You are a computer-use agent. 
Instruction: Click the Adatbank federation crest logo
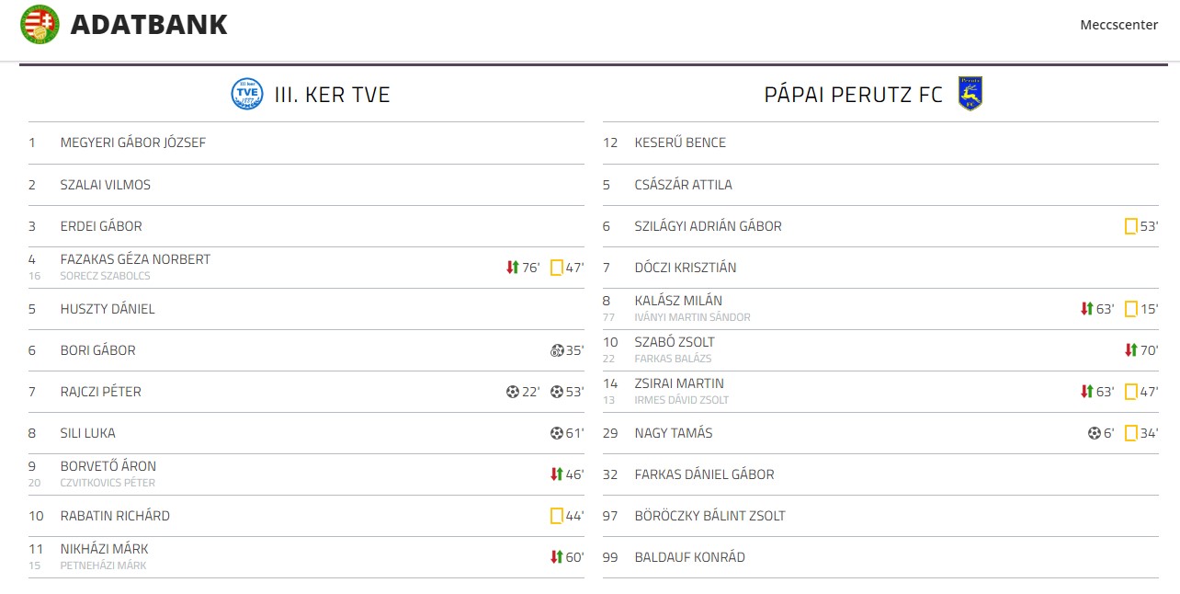(x=40, y=25)
